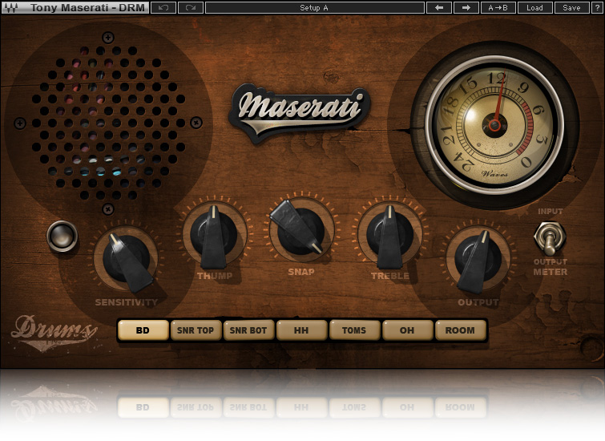
Task: Click the redo arrow icon
Action: [x=190, y=7]
